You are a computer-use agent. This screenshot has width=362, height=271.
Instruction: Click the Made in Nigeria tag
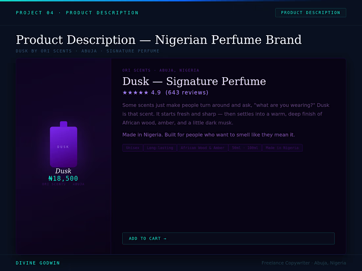pyautogui.click(x=282, y=148)
